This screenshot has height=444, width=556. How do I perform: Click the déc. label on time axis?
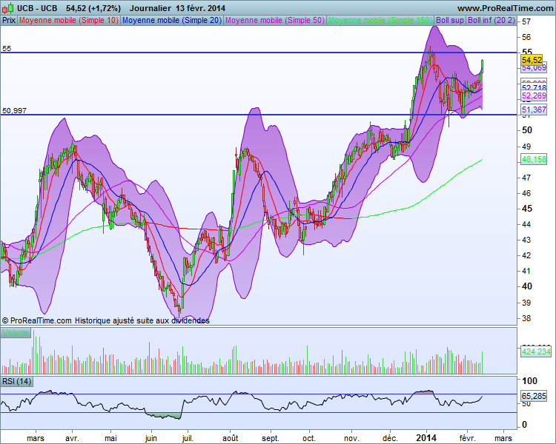[x=390, y=438]
